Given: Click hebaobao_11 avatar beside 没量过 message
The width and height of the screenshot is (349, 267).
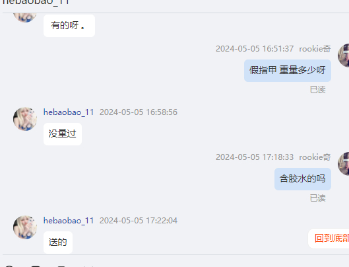Looking at the screenshot, I should click(25, 119).
